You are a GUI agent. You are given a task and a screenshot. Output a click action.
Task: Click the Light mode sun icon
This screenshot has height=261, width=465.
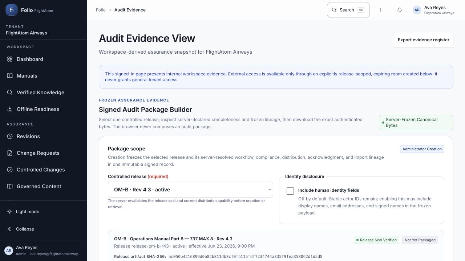tap(9, 212)
